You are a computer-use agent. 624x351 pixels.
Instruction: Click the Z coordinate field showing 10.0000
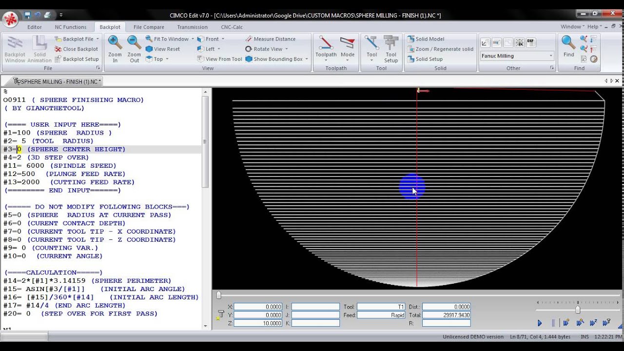[x=258, y=323]
